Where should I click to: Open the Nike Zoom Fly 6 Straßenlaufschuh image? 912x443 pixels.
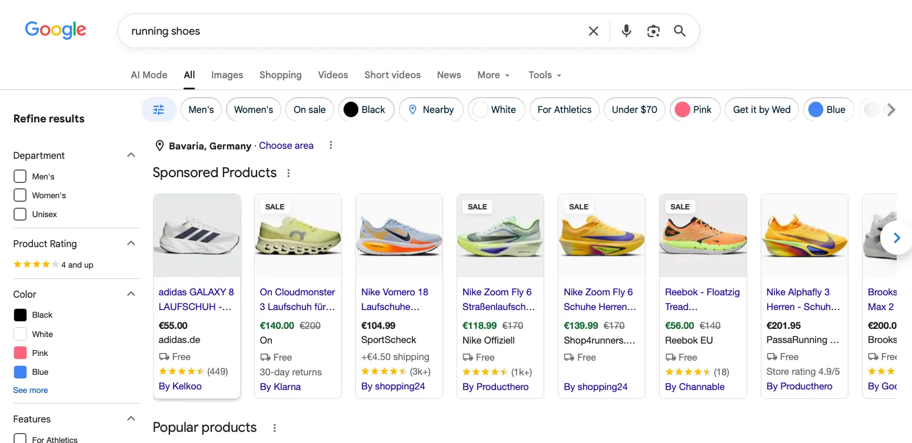500,235
